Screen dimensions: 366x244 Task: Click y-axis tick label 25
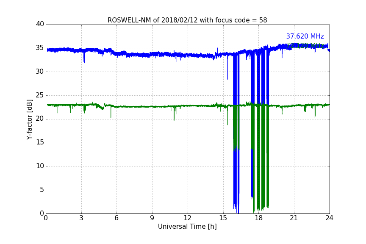coord(40,95)
